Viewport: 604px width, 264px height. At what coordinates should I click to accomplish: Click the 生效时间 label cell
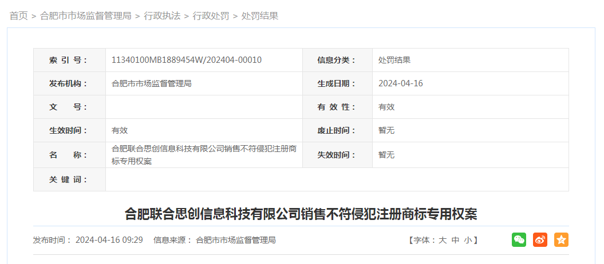click(x=70, y=130)
